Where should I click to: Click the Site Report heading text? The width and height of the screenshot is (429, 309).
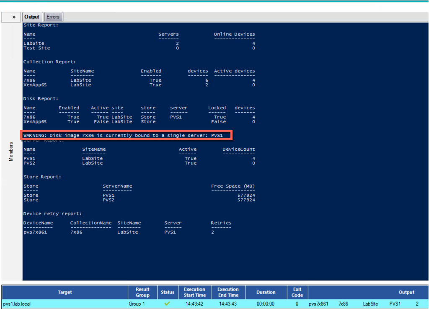click(x=41, y=25)
